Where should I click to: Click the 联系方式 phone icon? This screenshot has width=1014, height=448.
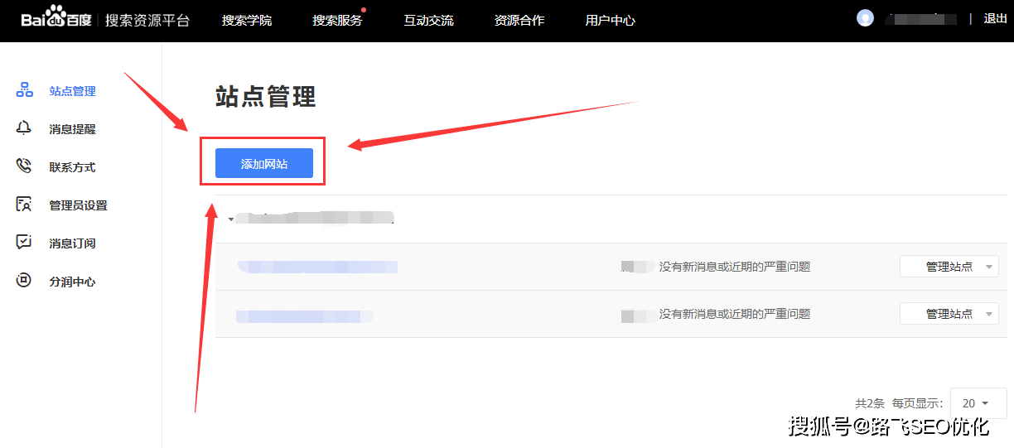coord(24,166)
